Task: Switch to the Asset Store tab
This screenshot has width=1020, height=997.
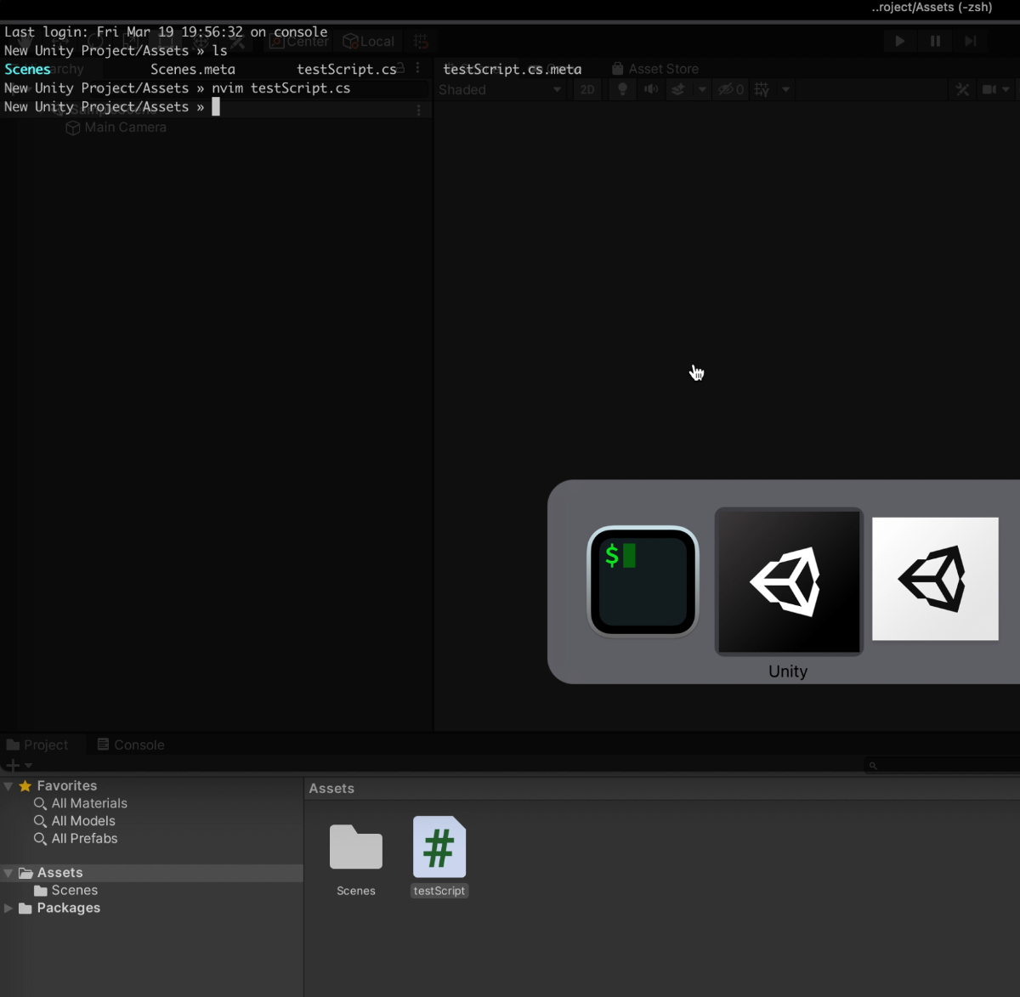Action: [x=655, y=69]
